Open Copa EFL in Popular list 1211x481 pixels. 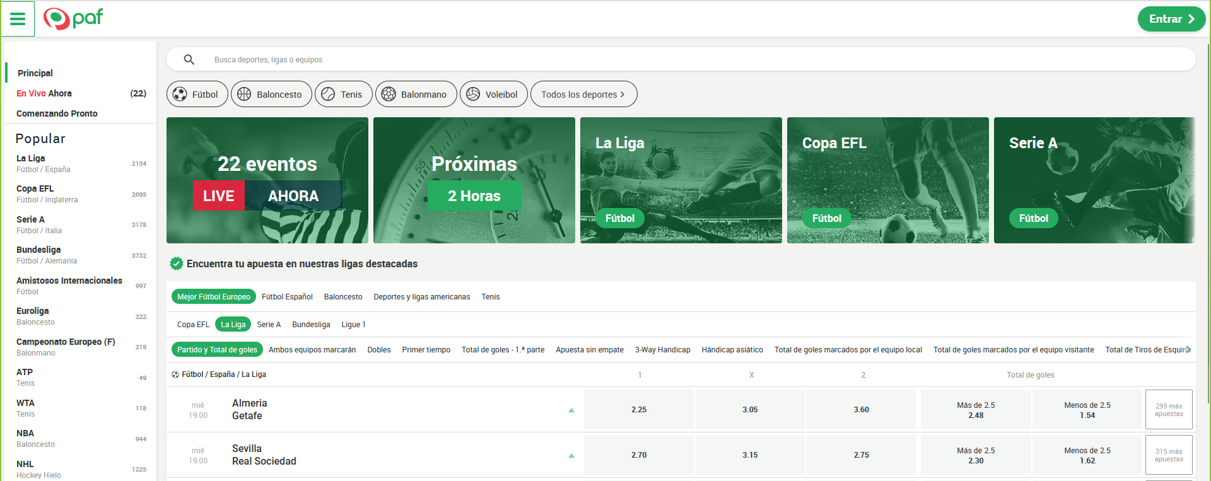(81, 194)
